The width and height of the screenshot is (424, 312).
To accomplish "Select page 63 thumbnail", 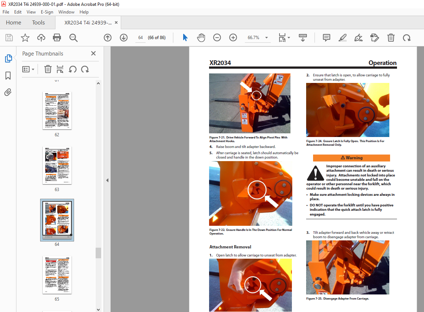I will click(57, 165).
